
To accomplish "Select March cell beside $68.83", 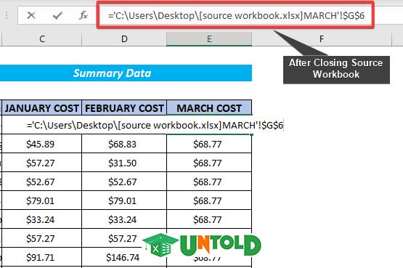I will (209, 144).
